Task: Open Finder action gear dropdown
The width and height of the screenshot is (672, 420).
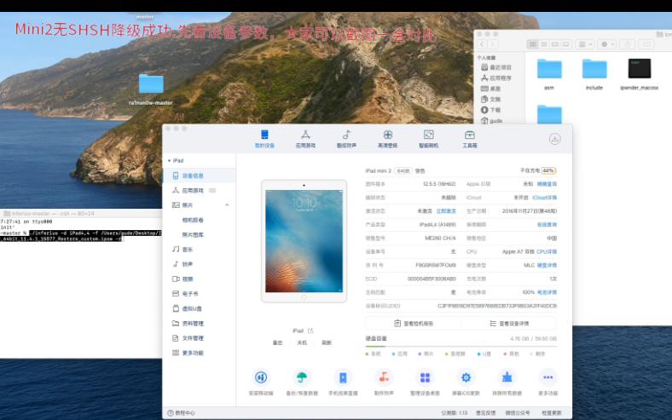Action: click(606, 44)
